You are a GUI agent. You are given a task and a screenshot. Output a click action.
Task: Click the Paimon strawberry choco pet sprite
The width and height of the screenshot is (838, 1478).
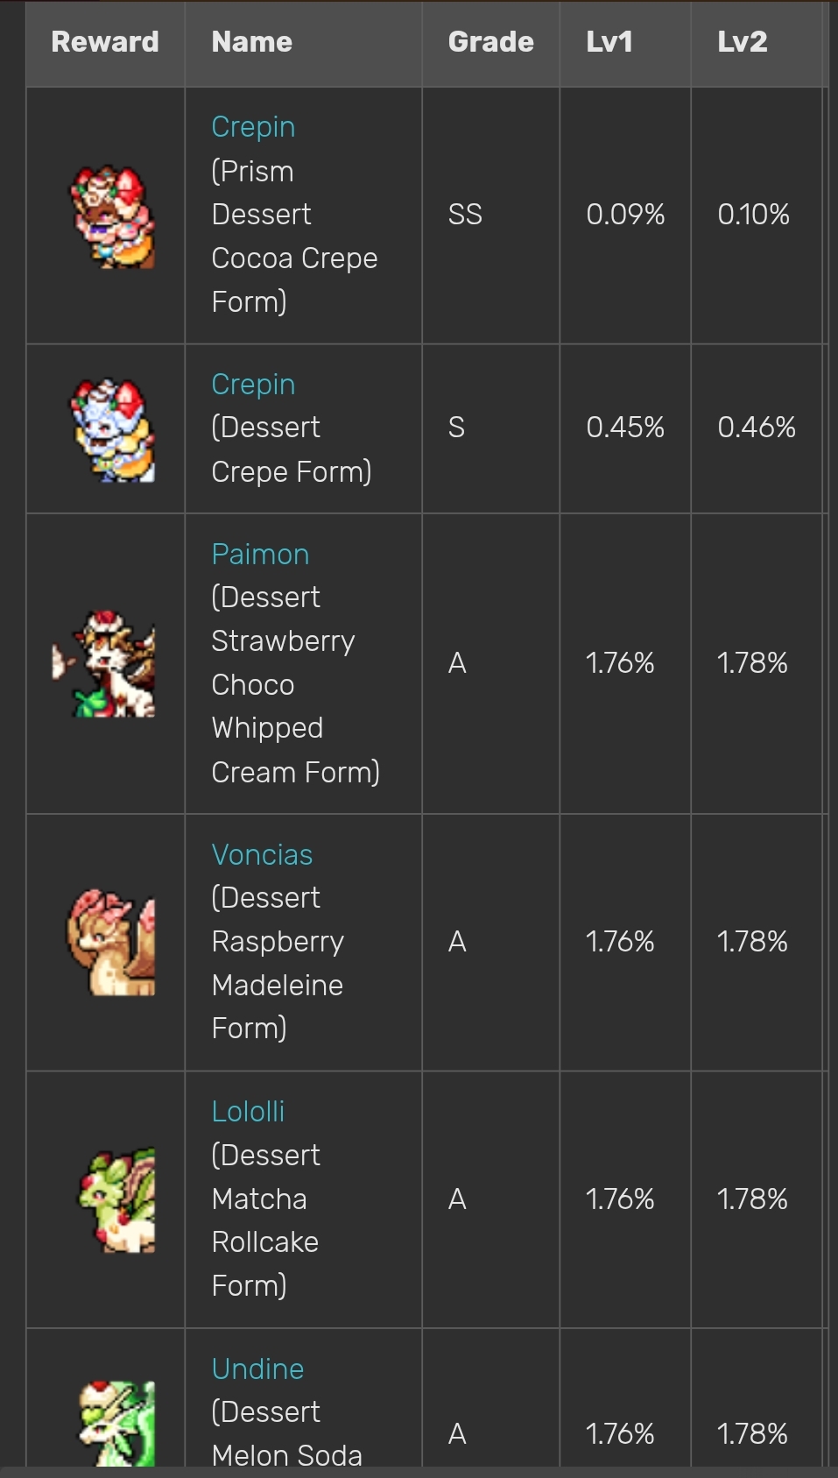coord(105,664)
